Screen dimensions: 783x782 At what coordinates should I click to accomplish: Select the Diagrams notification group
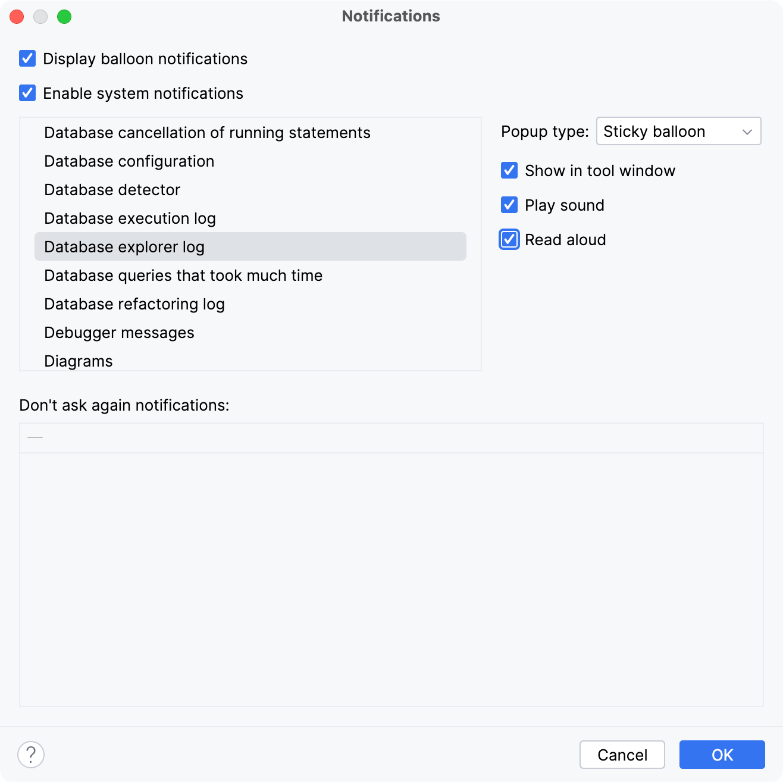[78, 361]
